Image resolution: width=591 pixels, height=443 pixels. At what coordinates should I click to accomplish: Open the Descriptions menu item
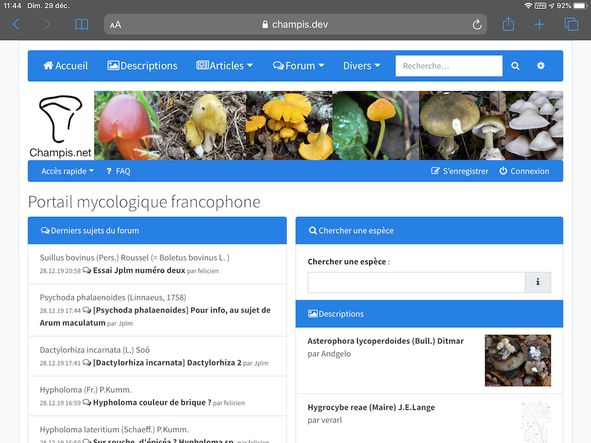[x=142, y=66]
